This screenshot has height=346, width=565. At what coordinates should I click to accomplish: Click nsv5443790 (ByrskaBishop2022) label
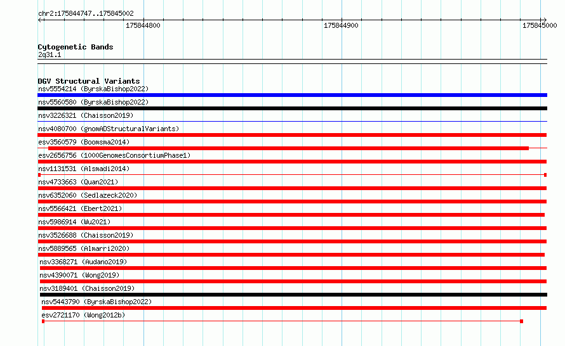[96, 302]
